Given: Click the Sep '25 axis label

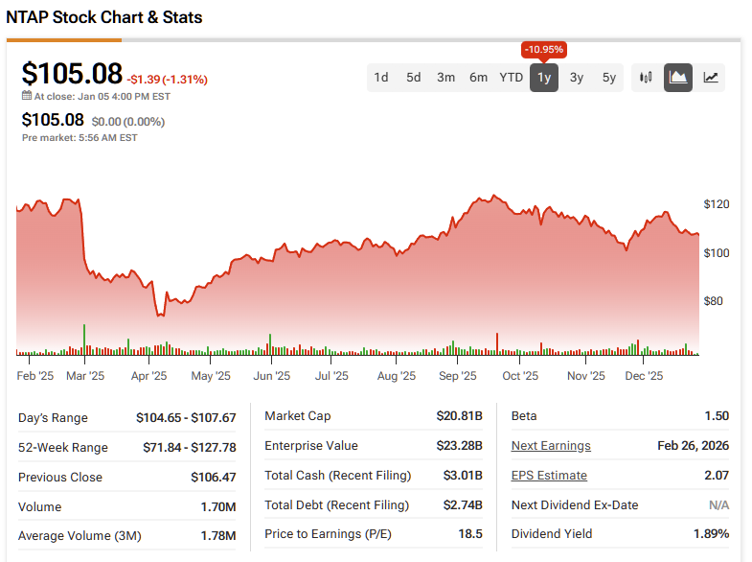Looking at the screenshot, I should click(456, 376).
